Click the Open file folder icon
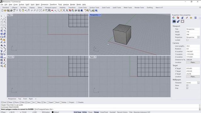This screenshot has width=201, height=113. point(5,10)
